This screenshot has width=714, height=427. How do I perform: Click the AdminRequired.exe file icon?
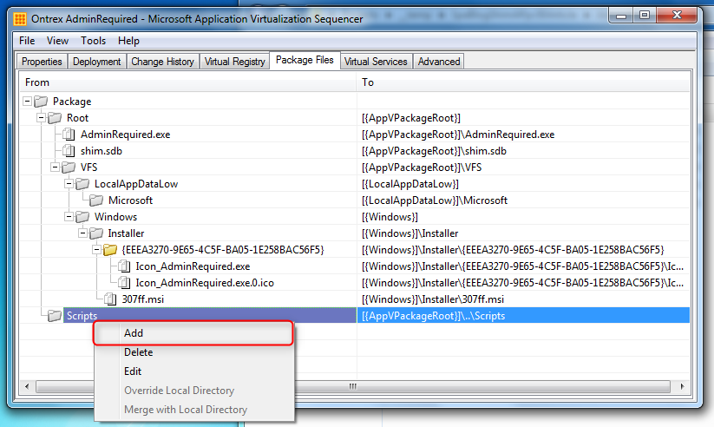(x=69, y=135)
